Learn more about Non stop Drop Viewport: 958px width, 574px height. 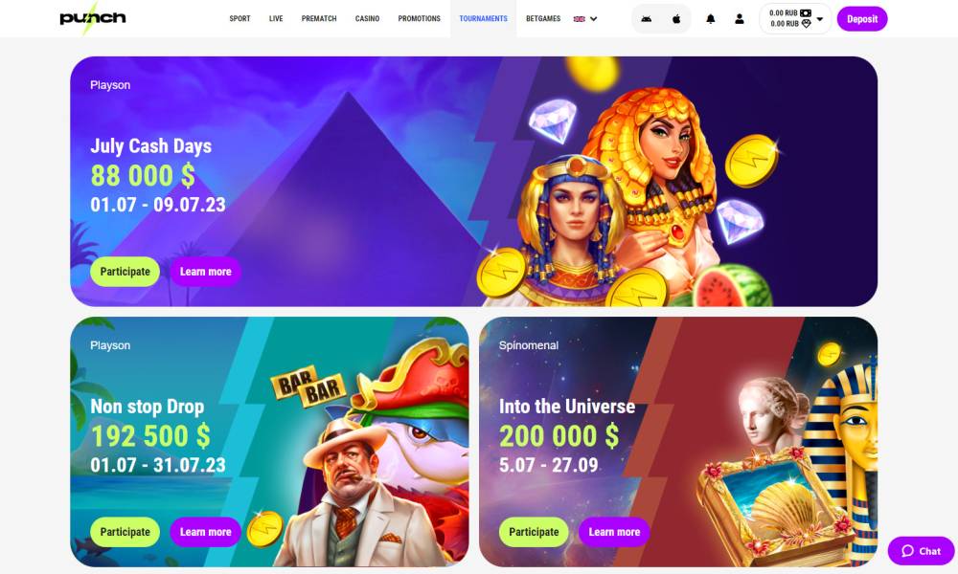pos(205,532)
